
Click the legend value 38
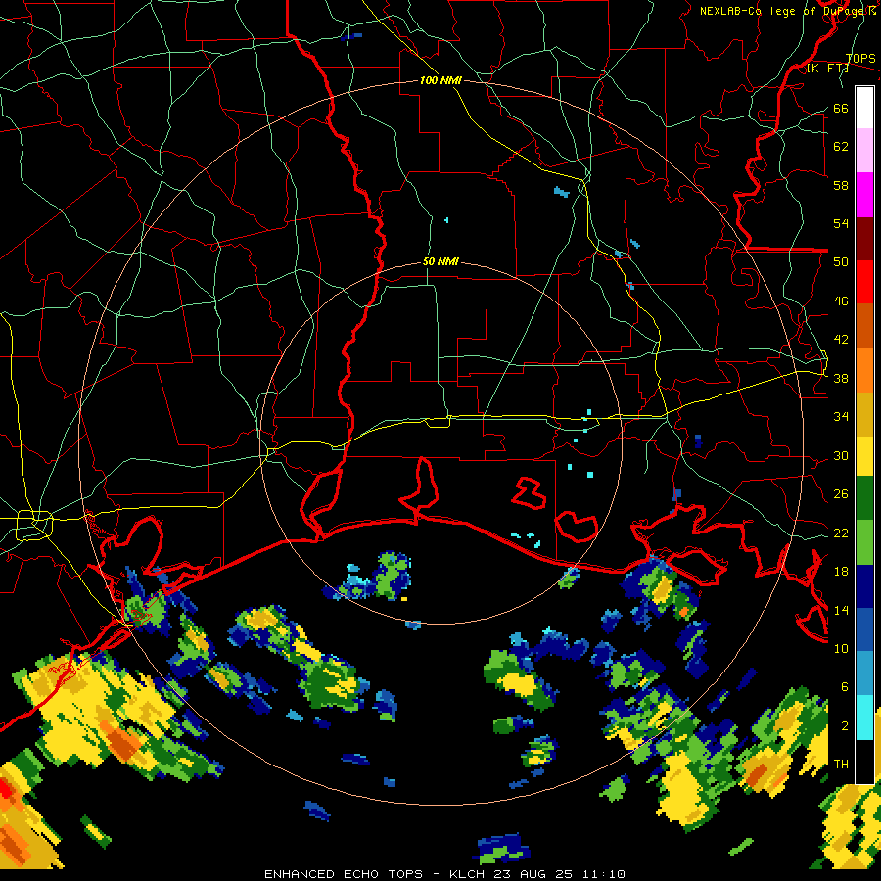(x=841, y=379)
